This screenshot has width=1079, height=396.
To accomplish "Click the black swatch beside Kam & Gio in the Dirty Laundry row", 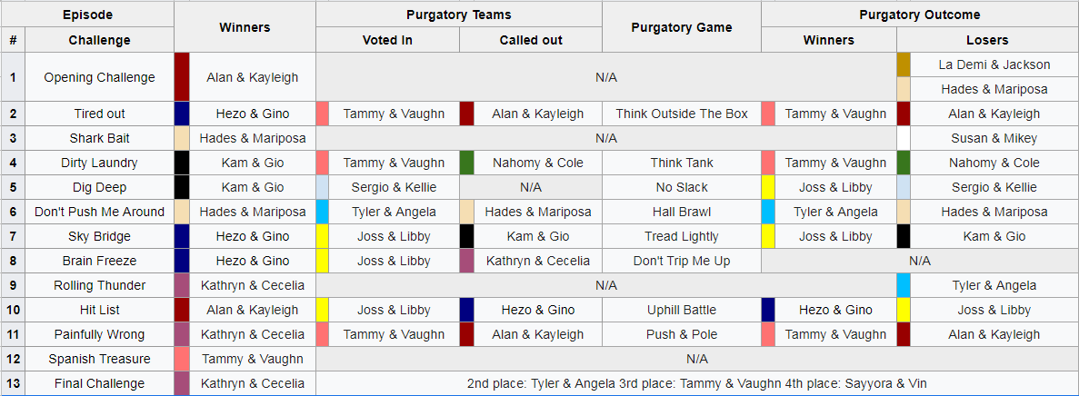I will click(x=182, y=163).
